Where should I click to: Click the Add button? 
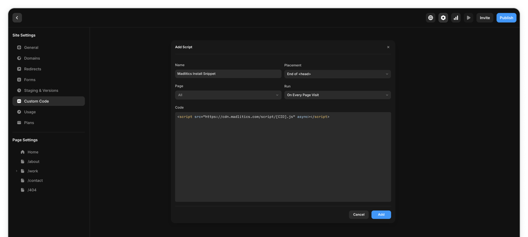point(381,215)
